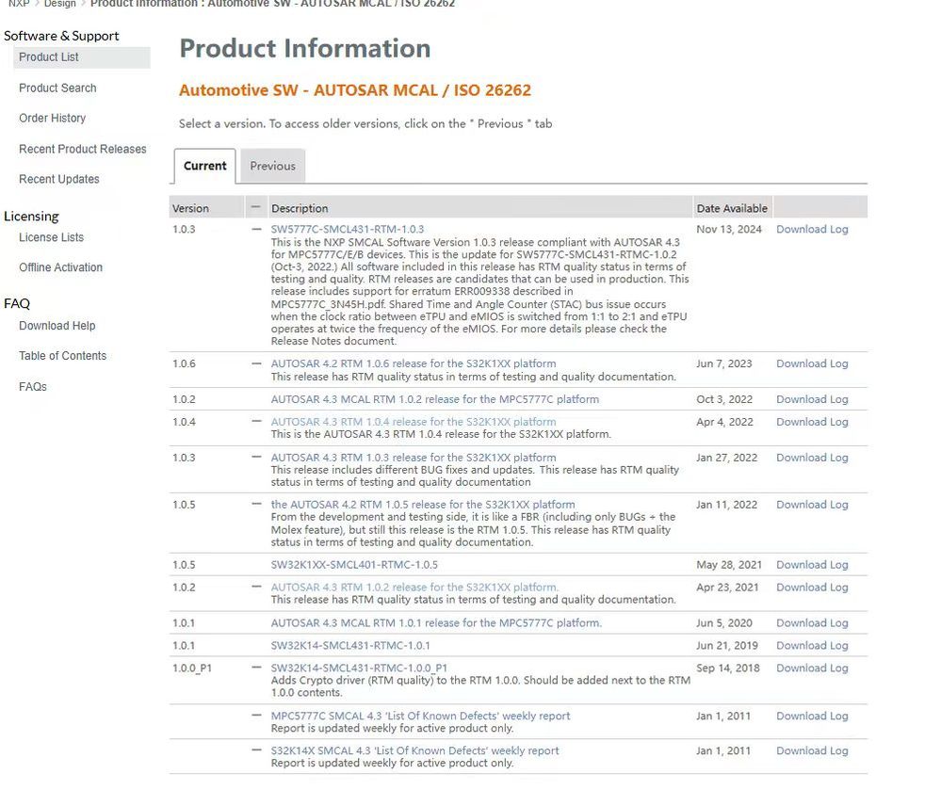941x806 pixels.
Task: View Recent Updates from sidebar
Action: point(58,179)
